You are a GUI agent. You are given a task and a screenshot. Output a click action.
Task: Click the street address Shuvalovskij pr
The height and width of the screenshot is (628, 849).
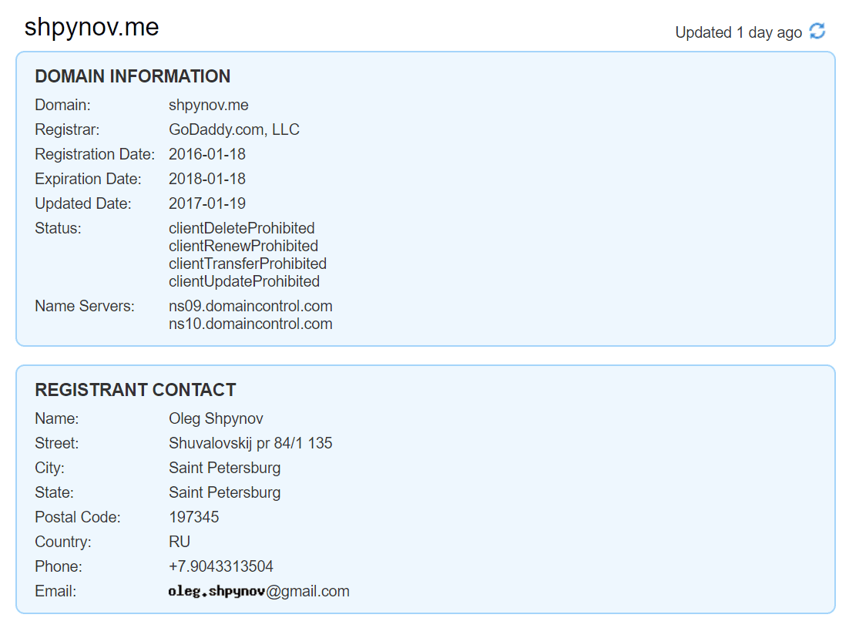(250, 443)
